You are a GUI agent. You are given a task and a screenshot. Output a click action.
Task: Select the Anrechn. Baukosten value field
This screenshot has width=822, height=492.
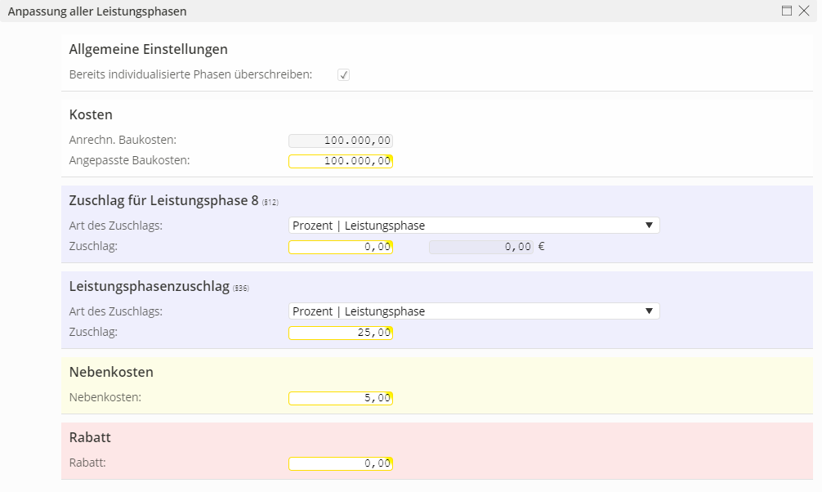click(341, 141)
